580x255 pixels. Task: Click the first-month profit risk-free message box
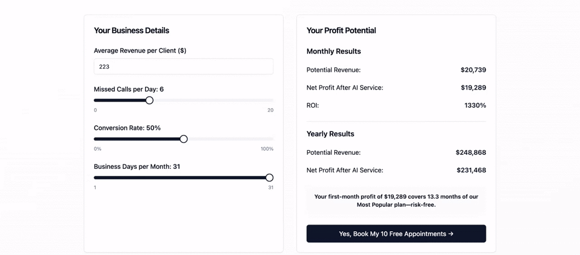point(396,201)
